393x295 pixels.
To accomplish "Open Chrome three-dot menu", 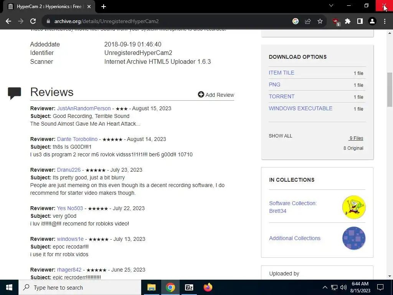I will (385, 22).
